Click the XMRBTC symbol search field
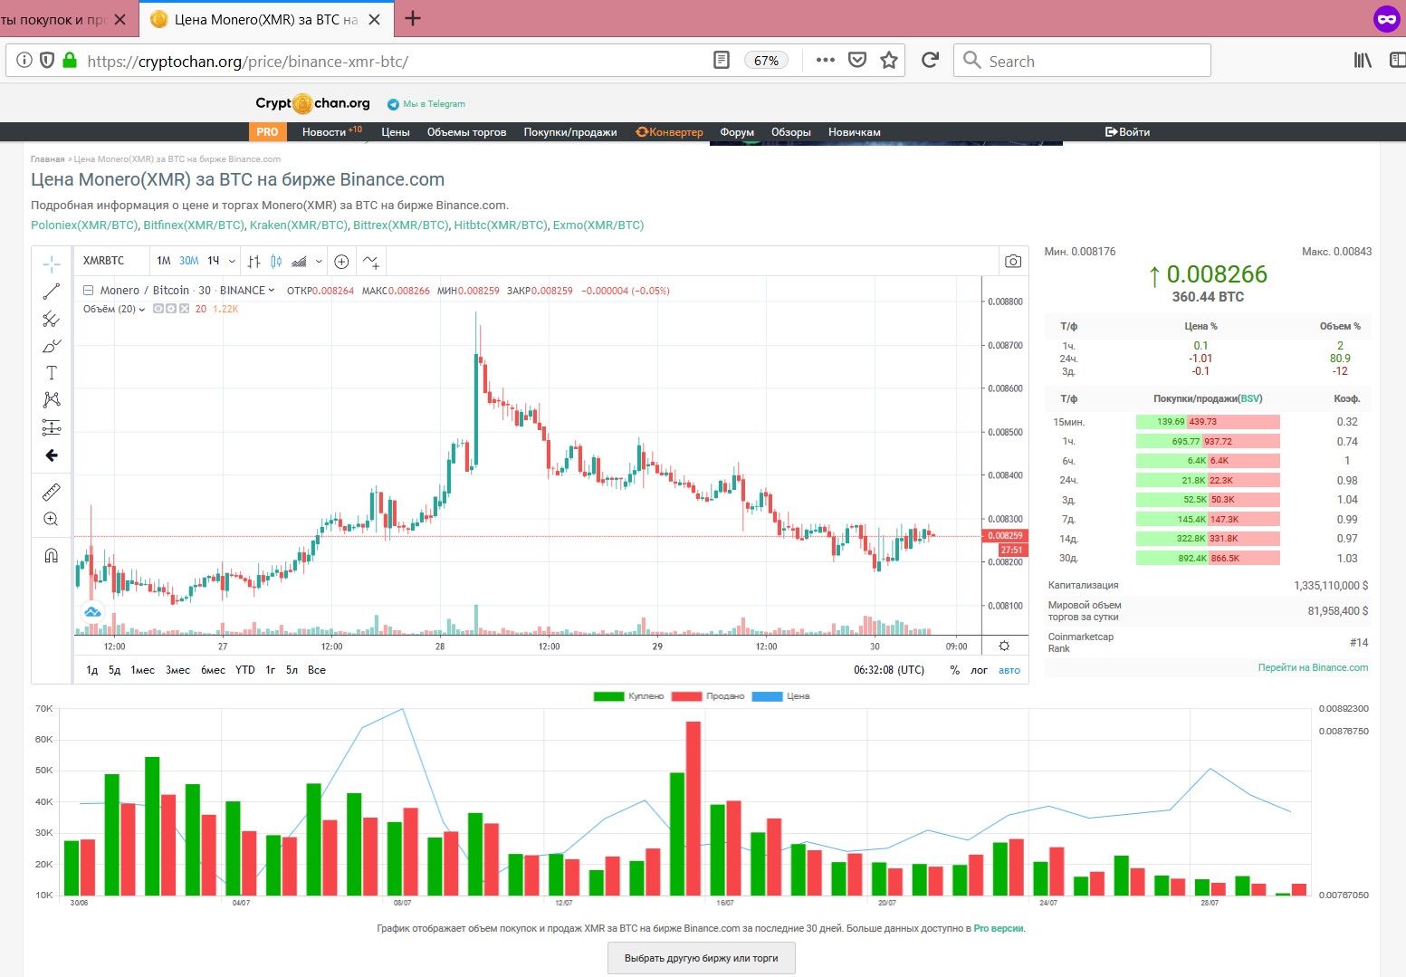This screenshot has width=1406, height=977. pyautogui.click(x=110, y=261)
